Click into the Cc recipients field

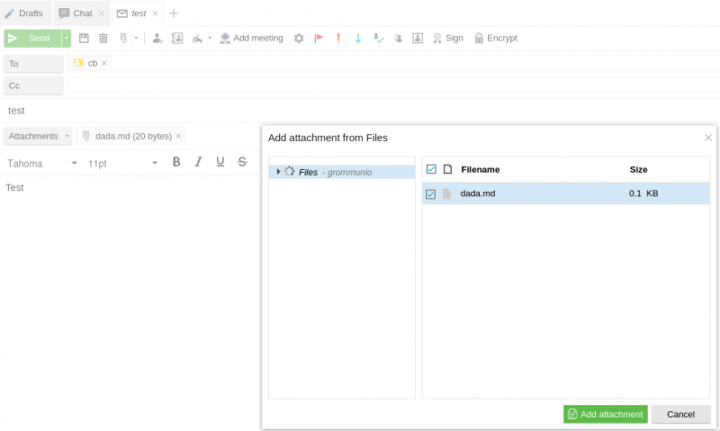[x=391, y=86]
